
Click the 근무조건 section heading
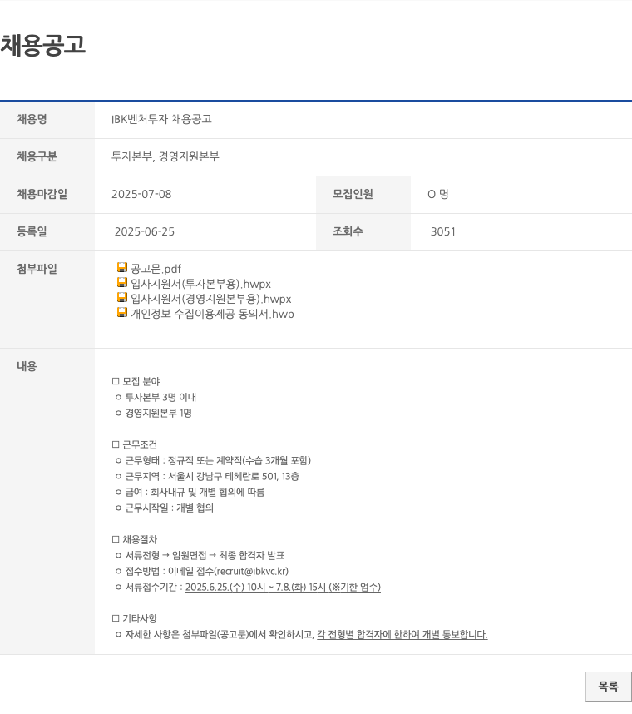pyautogui.click(x=135, y=444)
